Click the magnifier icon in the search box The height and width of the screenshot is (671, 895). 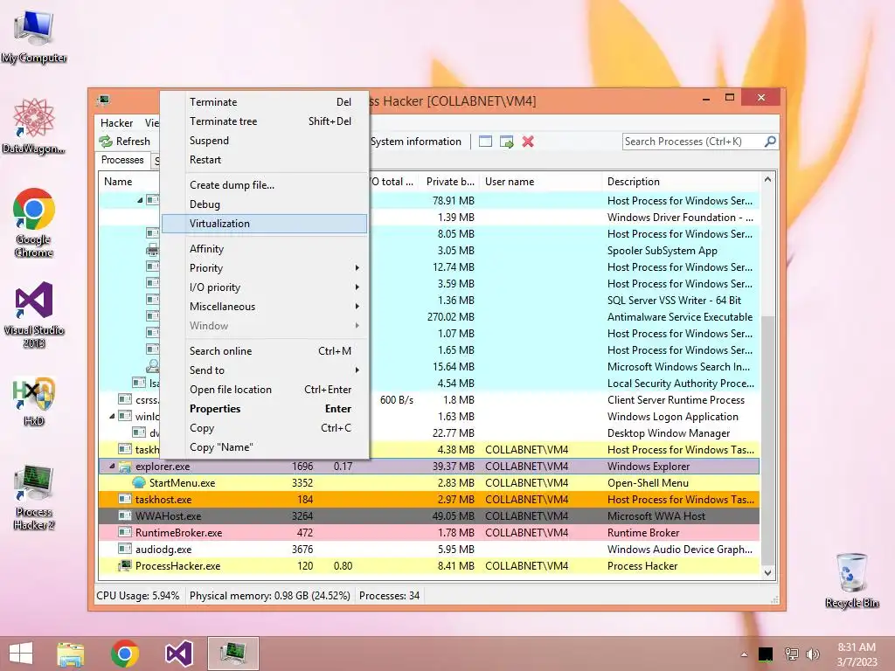tap(770, 141)
